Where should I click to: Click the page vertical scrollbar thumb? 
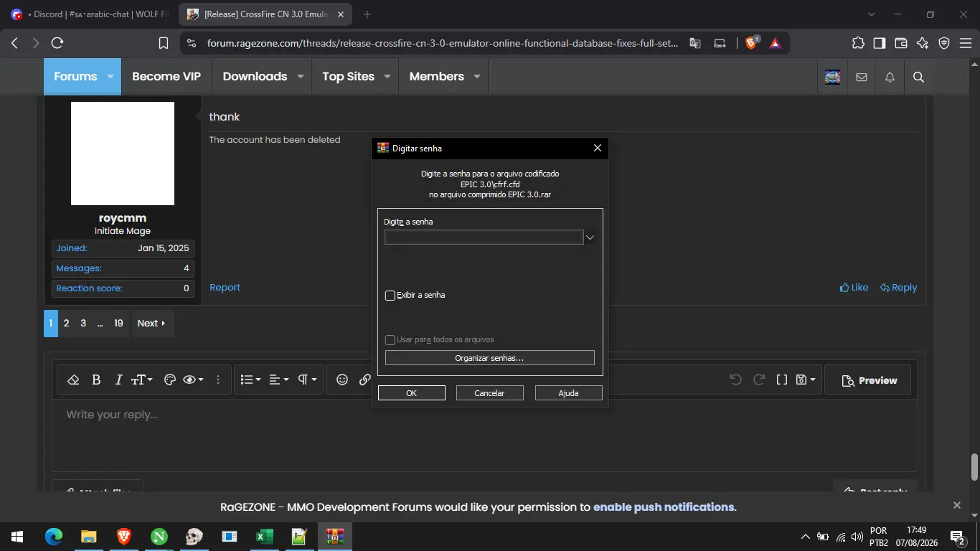[974, 467]
